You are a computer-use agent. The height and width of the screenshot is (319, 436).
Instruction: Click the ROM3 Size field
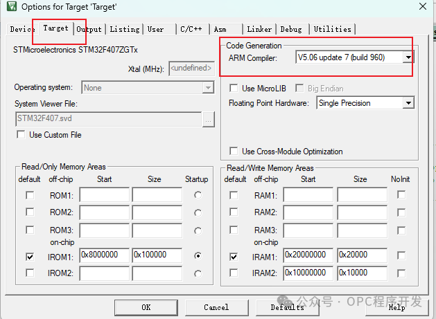(157, 230)
